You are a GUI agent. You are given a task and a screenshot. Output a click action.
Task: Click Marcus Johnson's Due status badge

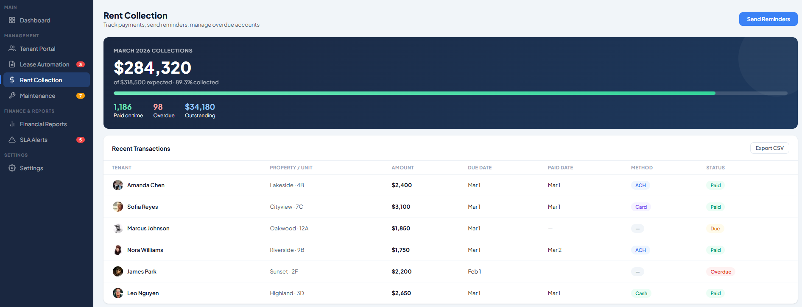tap(715, 228)
